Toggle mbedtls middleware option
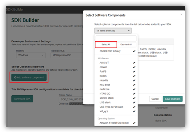 (116, 80)
